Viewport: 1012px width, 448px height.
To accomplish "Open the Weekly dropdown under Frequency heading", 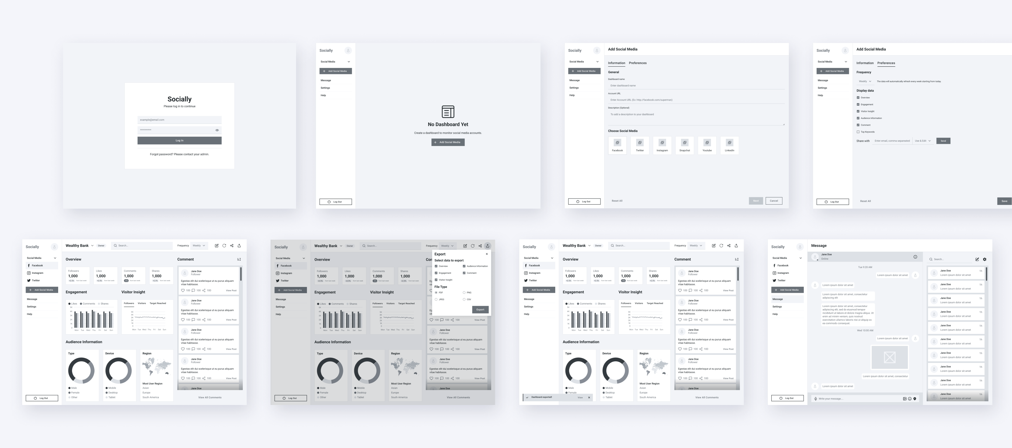I will (x=865, y=81).
